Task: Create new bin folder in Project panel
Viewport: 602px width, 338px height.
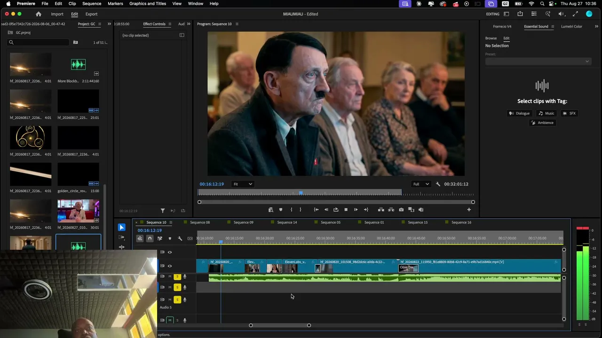Action: click(75, 42)
